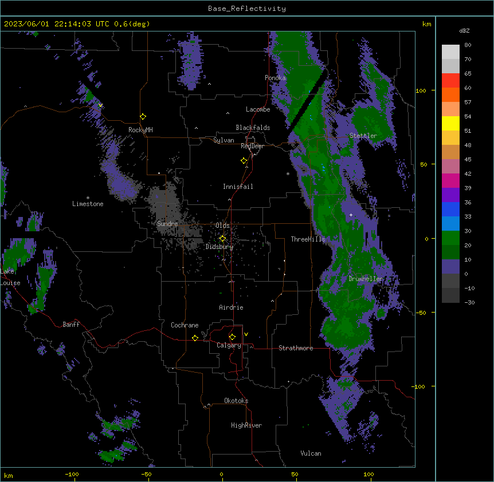Click the Cochrane label
Screen dimensions: 494x482
pos(185,325)
